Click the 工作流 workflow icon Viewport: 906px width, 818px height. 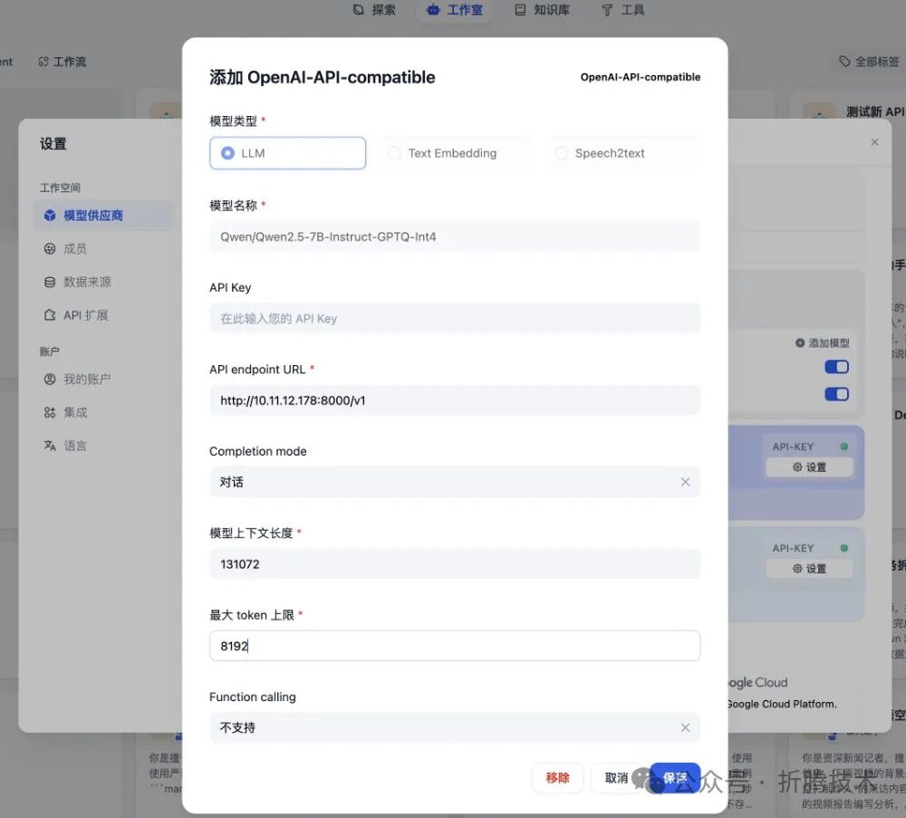click(43, 62)
